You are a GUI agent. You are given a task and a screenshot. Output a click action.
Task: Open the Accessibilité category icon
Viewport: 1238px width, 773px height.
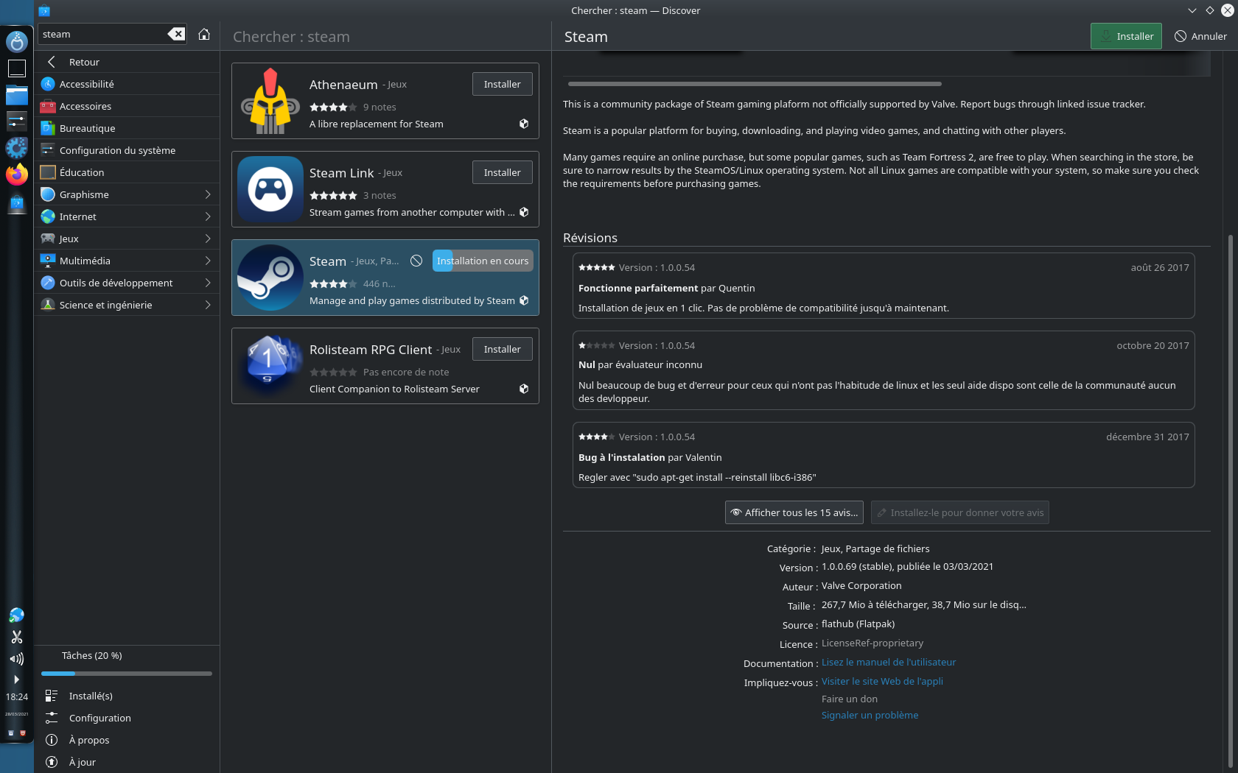48,84
